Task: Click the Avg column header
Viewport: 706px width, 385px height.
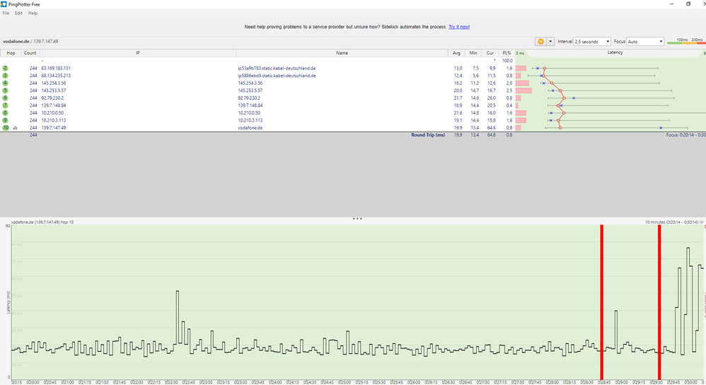Action: pyautogui.click(x=456, y=53)
